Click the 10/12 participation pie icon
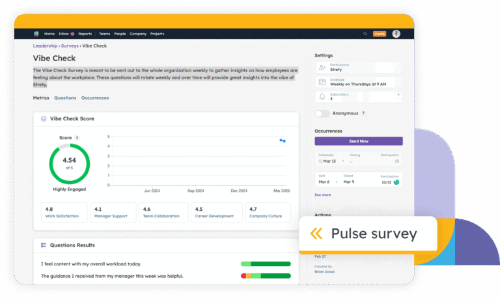The image size is (500, 298). tap(396, 182)
